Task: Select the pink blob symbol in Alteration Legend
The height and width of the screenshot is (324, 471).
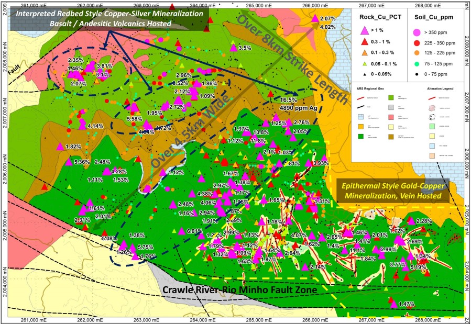Action: (x=431, y=108)
